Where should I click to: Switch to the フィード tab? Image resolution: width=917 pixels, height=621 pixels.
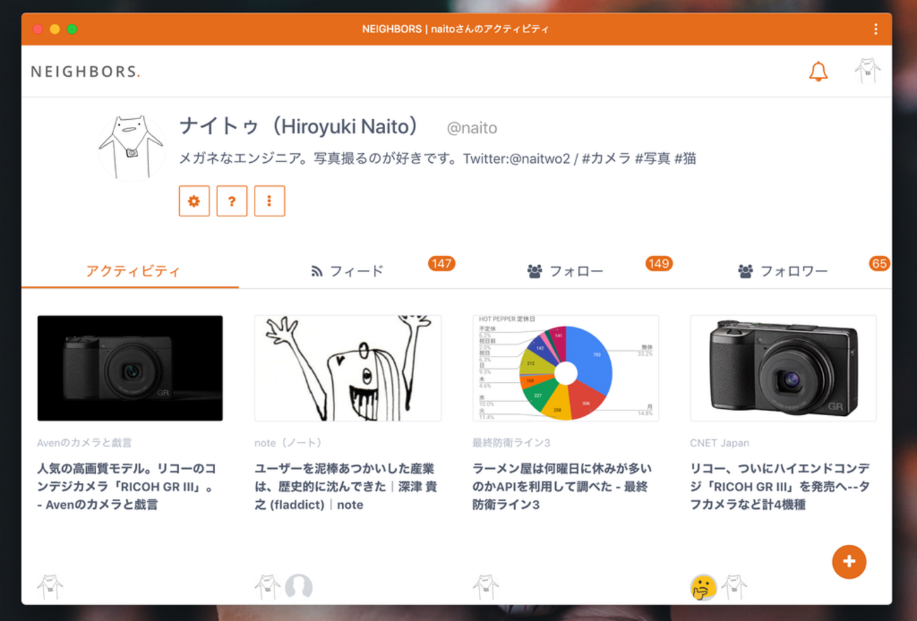tap(348, 271)
